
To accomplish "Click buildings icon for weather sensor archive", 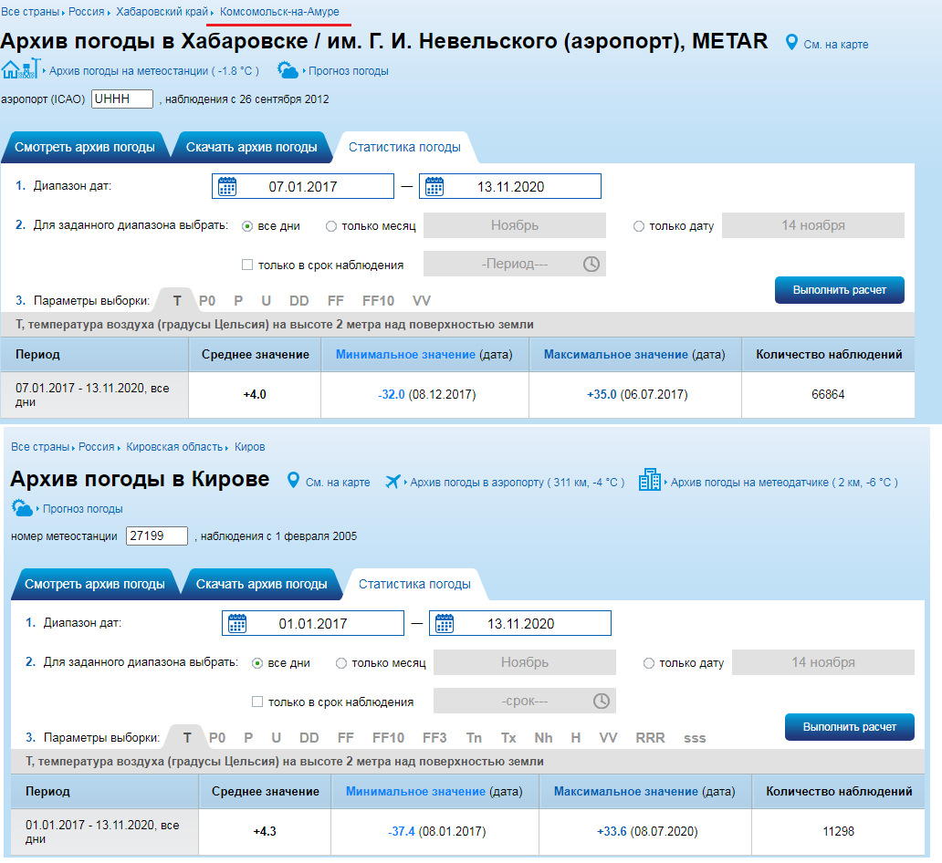I will 649,480.
